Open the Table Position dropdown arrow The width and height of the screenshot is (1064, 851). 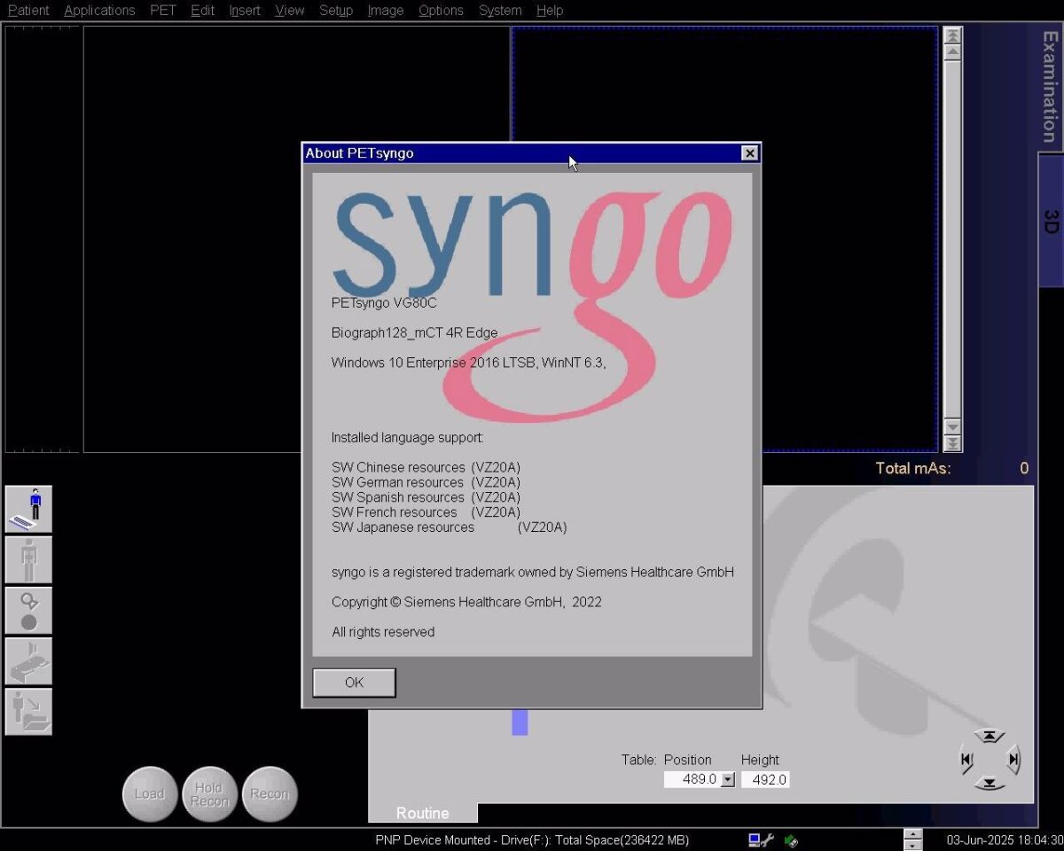[x=728, y=780]
